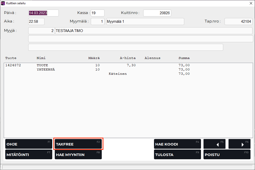Select the Myyjä number field
The width and height of the screenshot is (255, 170).
point(41,31)
